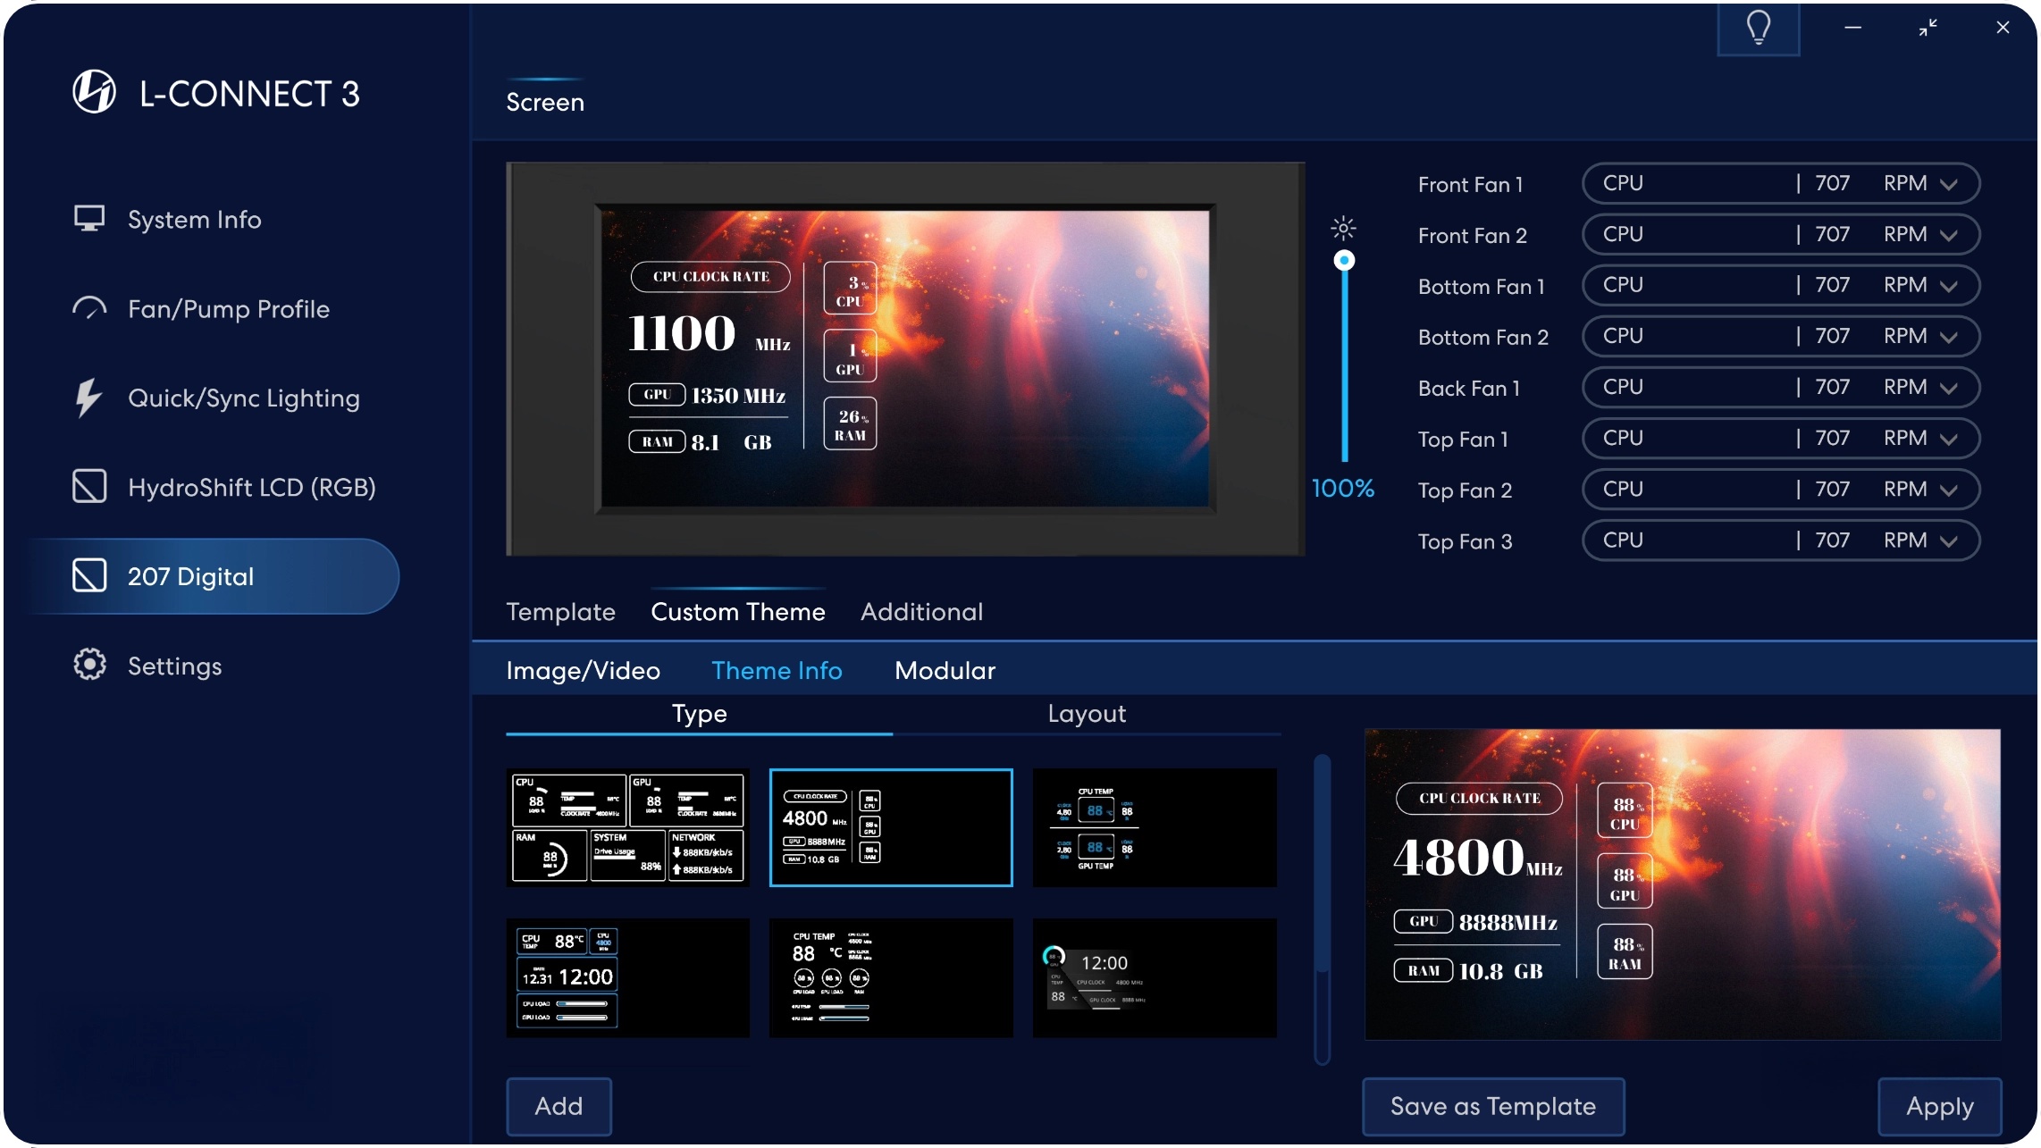The image size is (2041, 1148).
Task: Click the Apply button
Action: click(x=1939, y=1106)
